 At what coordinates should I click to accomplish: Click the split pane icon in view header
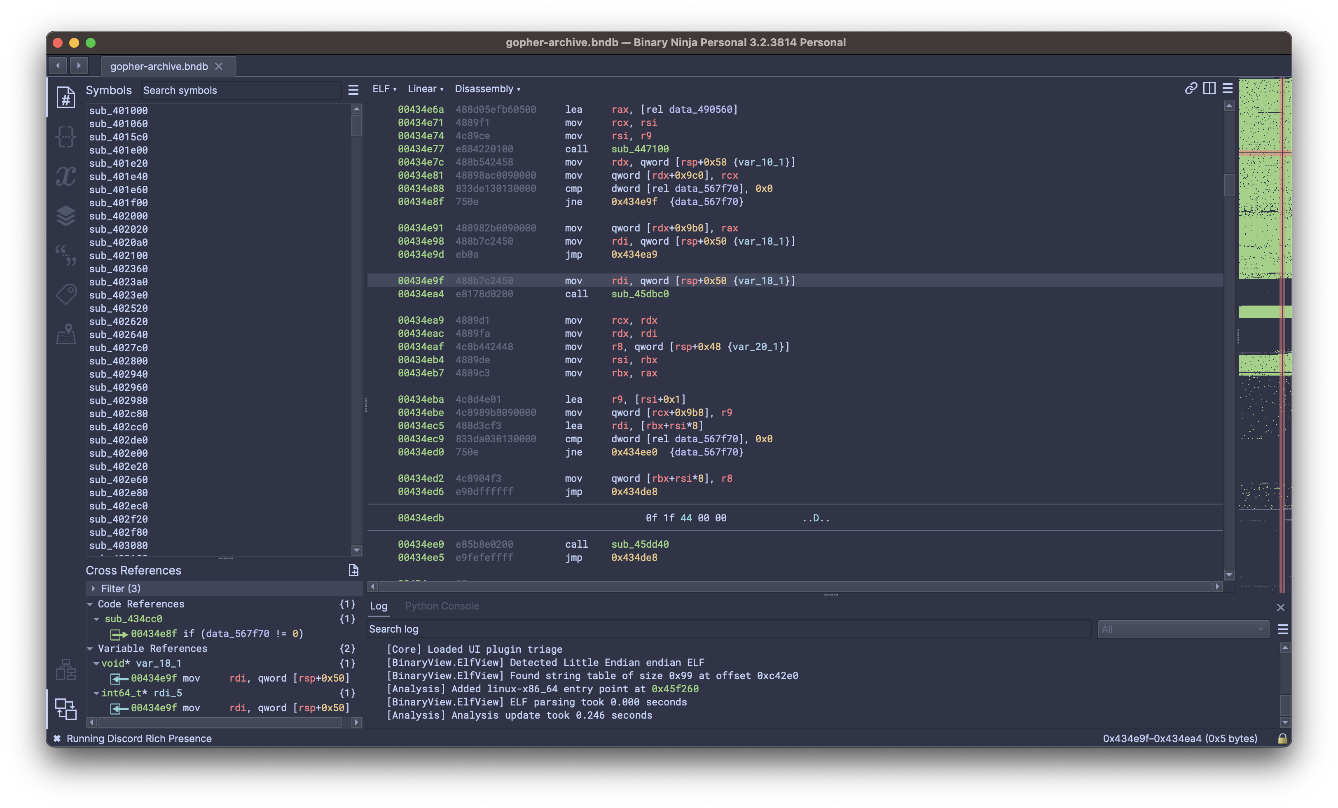click(1209, 89)
